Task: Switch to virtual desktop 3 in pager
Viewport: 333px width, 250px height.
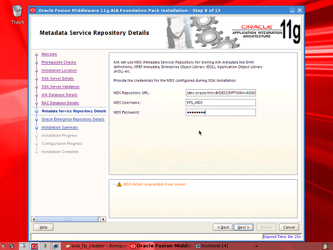Action: (x=45, y=246)
